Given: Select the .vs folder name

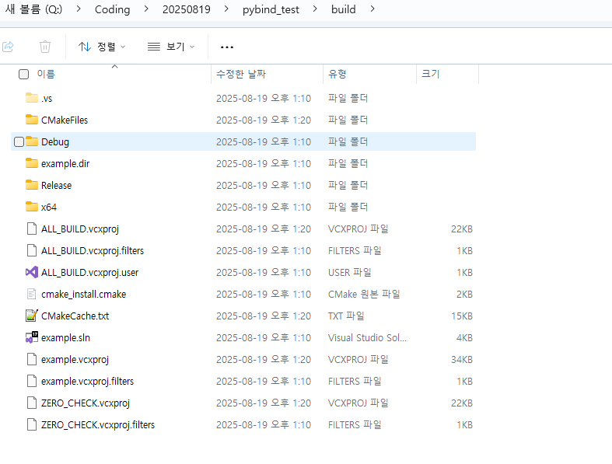Looking at the screenshot, I should point(47,99).
